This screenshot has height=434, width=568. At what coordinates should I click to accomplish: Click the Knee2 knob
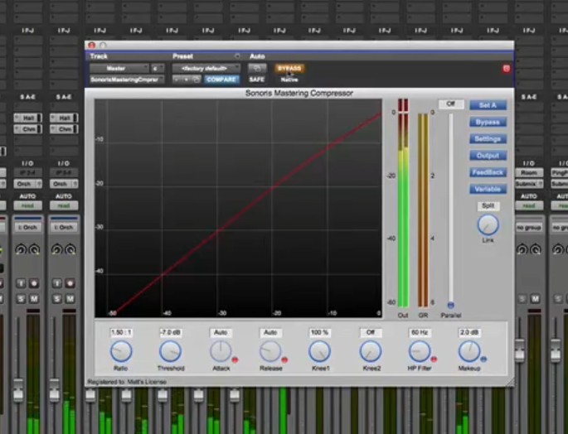(370, 351)
